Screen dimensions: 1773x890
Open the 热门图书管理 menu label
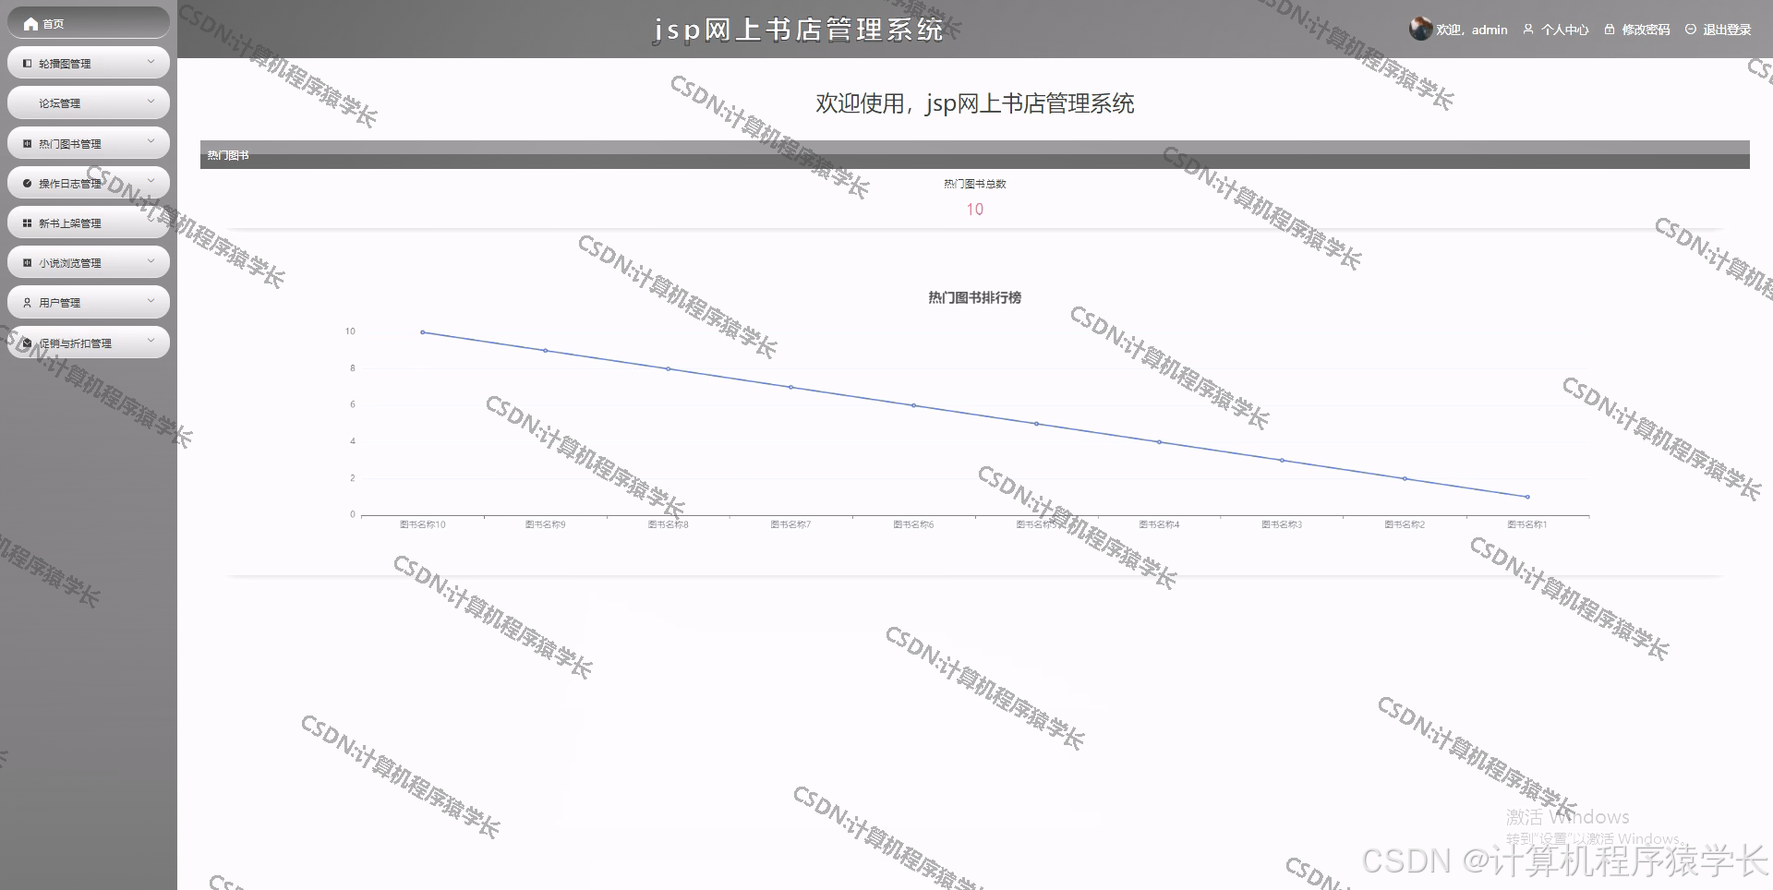pos(70,144)
